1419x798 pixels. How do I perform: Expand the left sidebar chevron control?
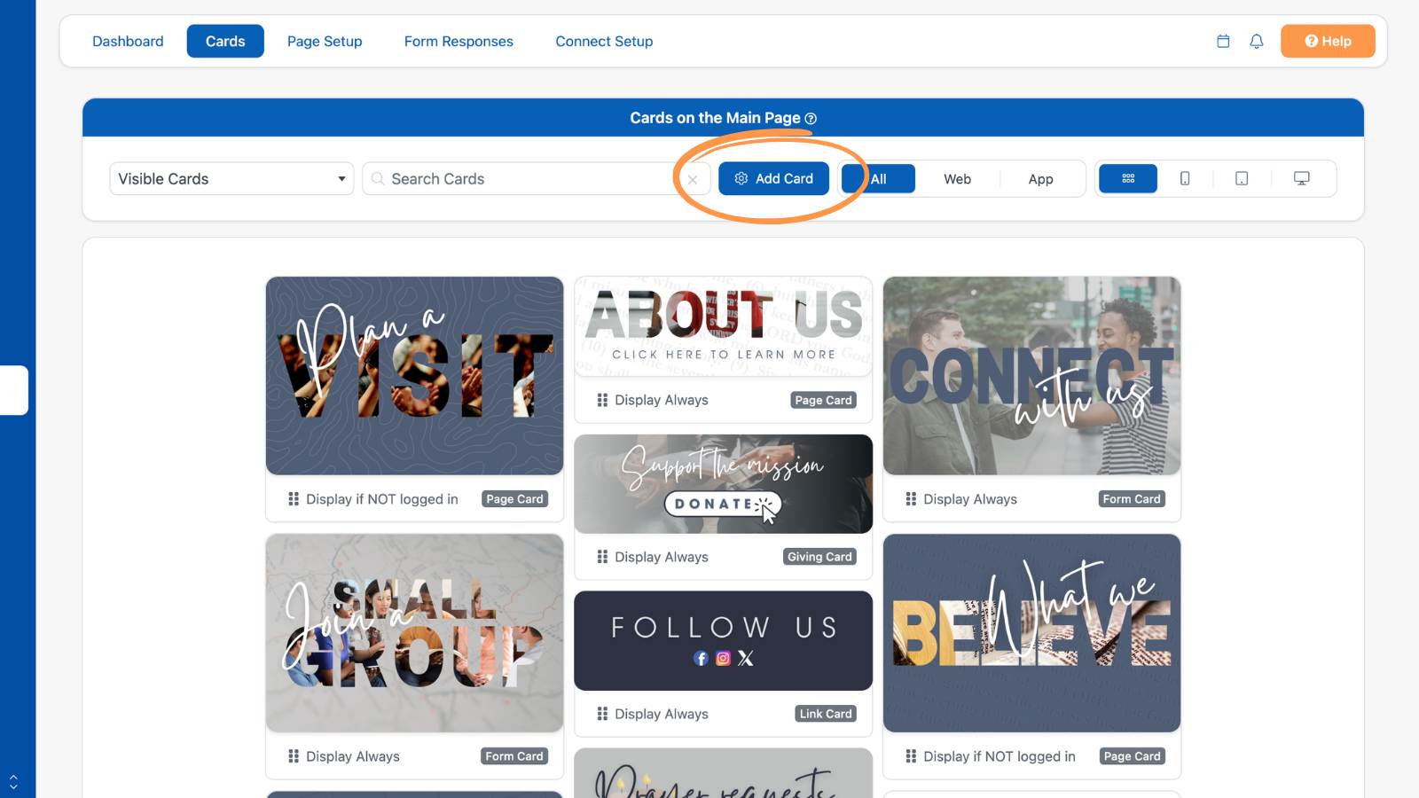pyautogui.click(x=13, y=782)
